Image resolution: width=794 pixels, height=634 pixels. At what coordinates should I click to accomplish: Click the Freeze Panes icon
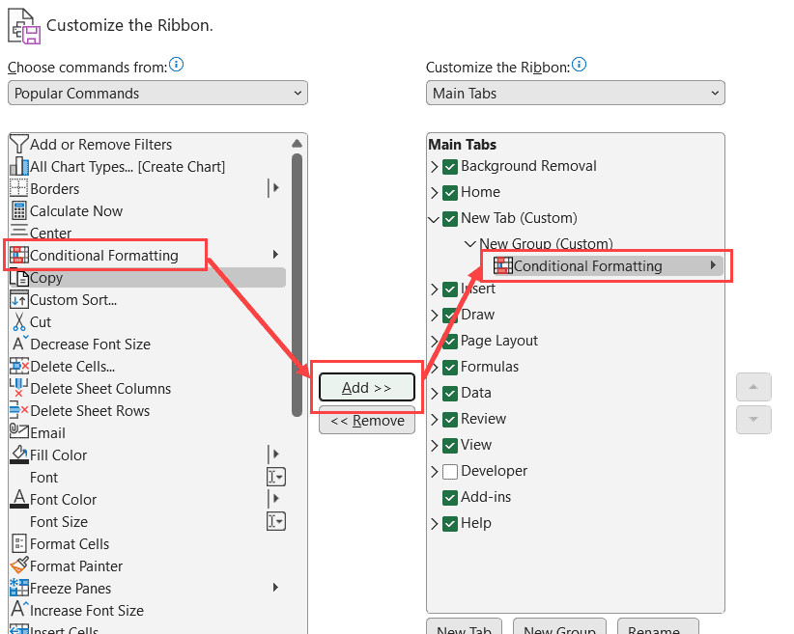(x=18, y=589)
